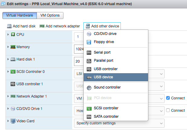Click the Floppy drive icon in menu
Image resolution: width=187 pixels, height=131 pixels.
pos(89,42)
